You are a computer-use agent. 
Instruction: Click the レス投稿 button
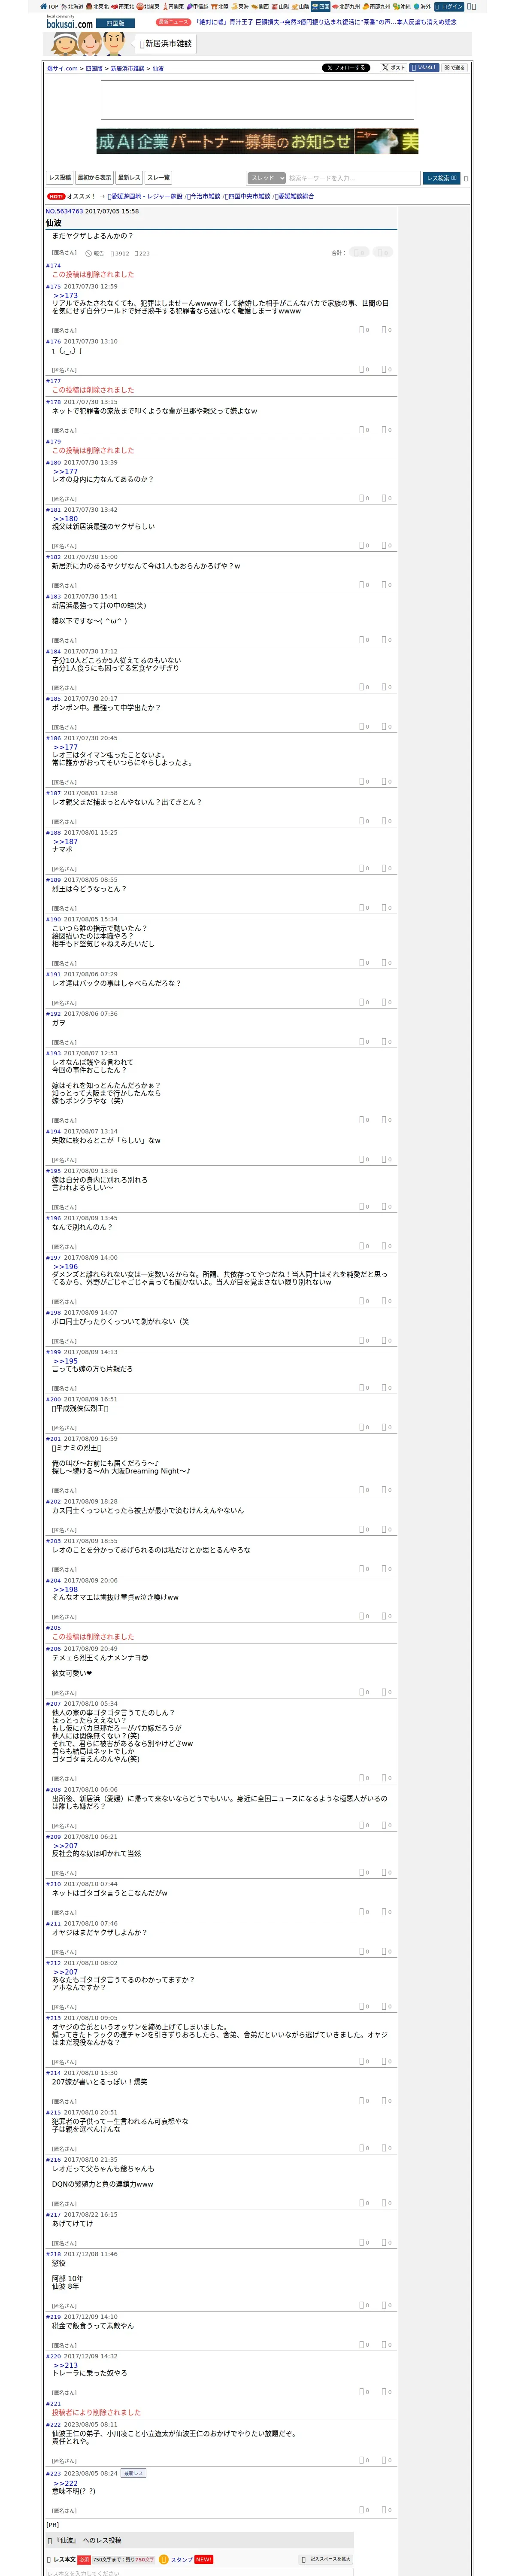pos(60,178)
